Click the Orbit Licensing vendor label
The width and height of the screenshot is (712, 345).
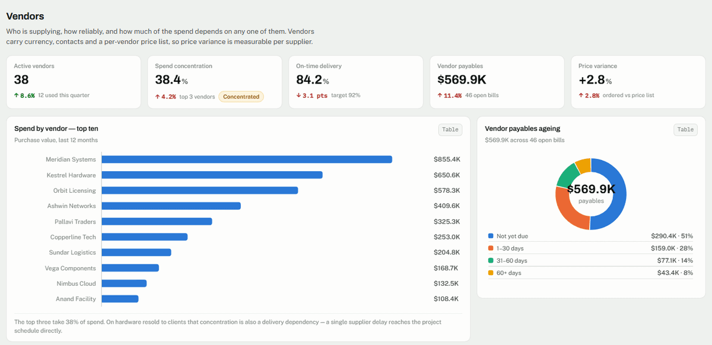point(75,190)
